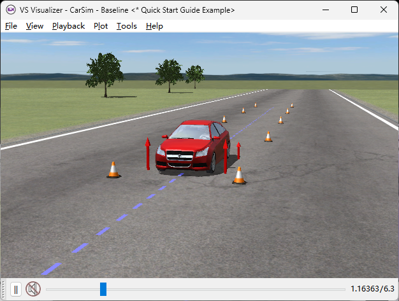Click the VS Visualizer app icon in title bar
The width and height of the screenshot is (399, 301).
[x=10, y=10]
